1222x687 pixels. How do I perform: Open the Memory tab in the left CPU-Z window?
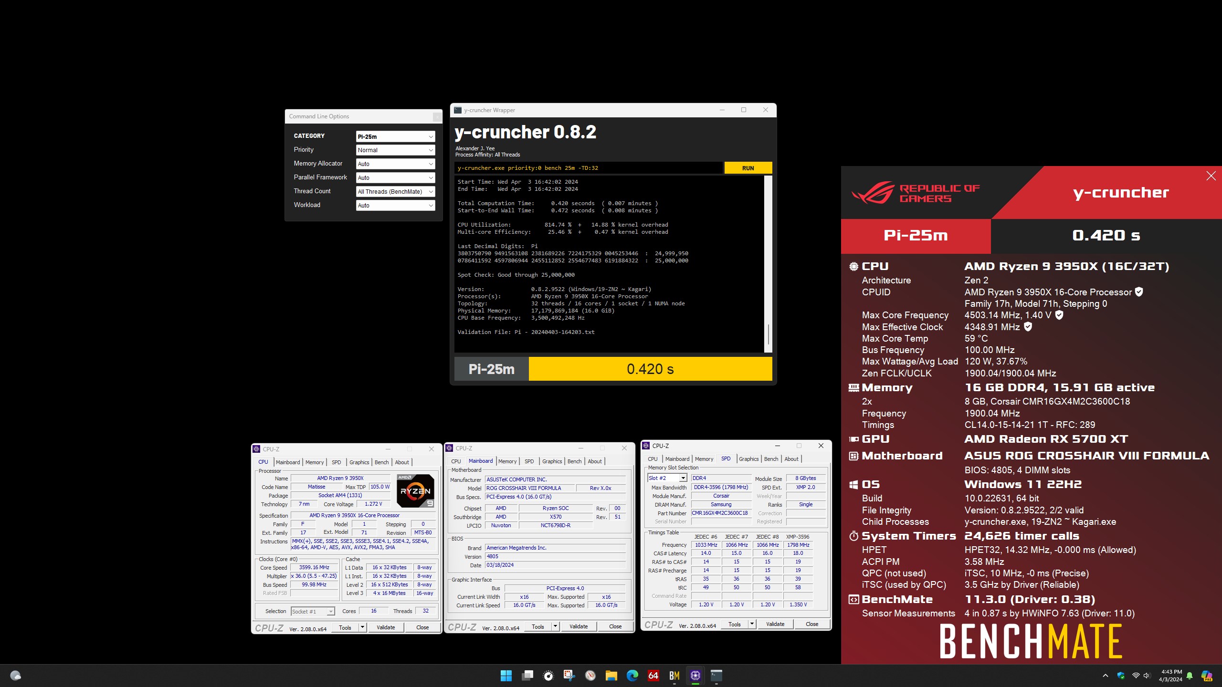[315, 462]
